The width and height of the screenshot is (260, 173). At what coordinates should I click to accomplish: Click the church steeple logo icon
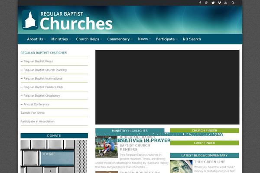click(30, 20)
